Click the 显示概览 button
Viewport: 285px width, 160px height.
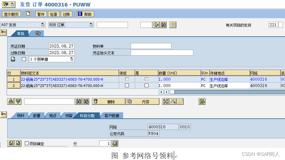click(11, 14)
